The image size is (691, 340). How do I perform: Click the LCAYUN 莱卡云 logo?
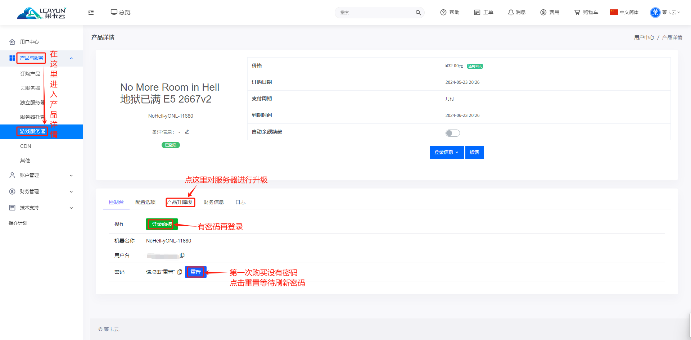41,13
